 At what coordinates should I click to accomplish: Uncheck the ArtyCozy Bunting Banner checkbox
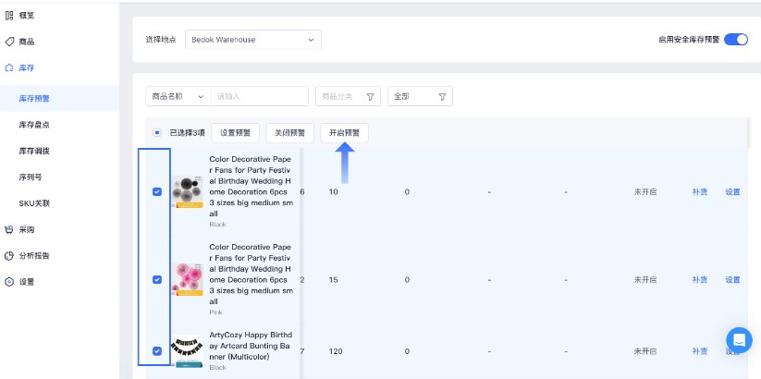[156, 350]
